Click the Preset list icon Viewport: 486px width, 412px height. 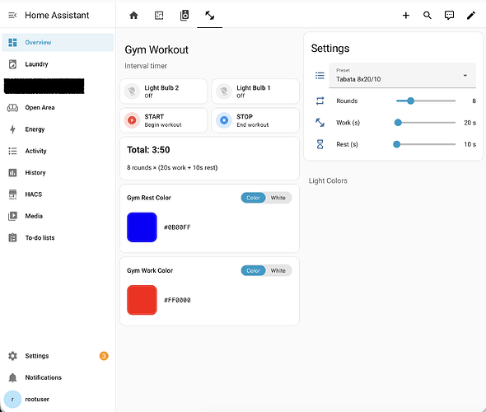[320, 76]
